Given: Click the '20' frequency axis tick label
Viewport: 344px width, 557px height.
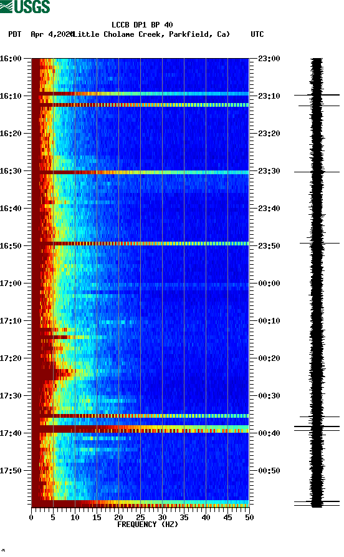Looking at the screenshot, I should point(118,518).
